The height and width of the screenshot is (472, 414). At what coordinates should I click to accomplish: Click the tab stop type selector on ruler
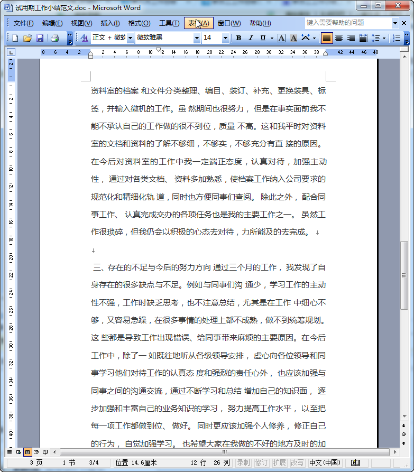(11, 53)
